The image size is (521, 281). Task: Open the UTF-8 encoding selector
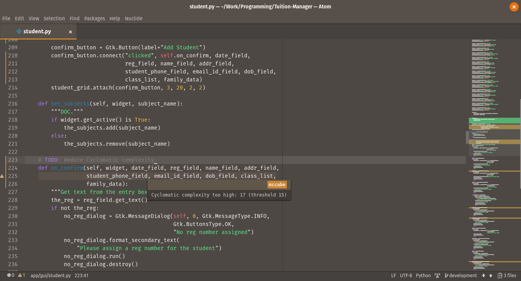tap(406, 275)
